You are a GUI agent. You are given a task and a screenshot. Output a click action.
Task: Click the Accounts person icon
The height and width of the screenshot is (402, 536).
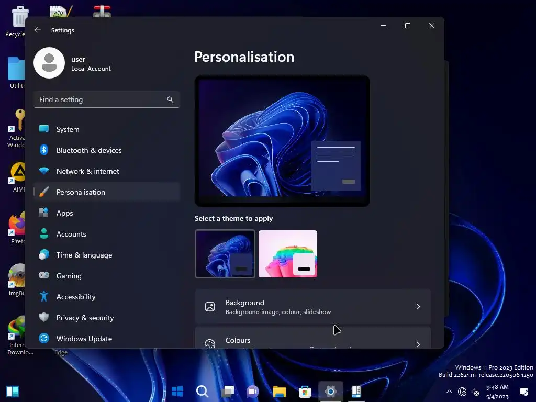pos(44,233)
